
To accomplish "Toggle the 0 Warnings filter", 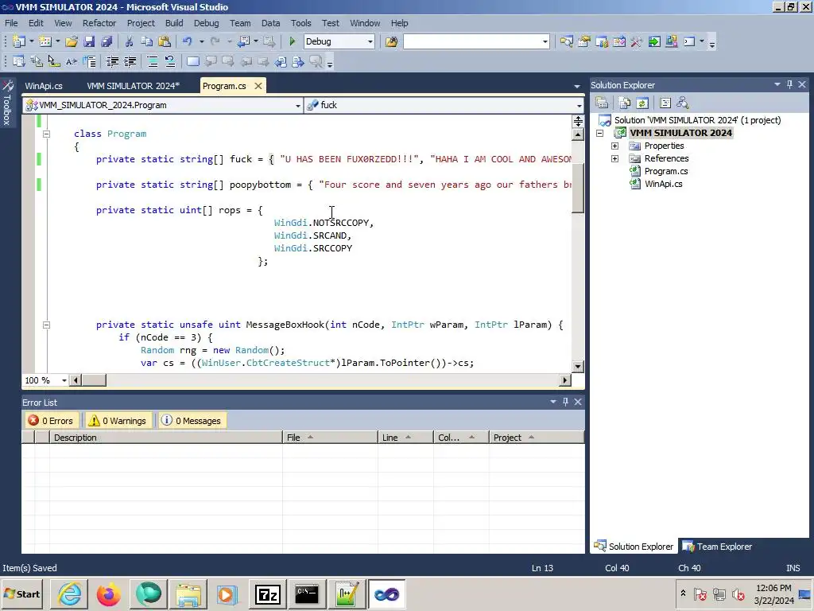I will coord(118,421).
